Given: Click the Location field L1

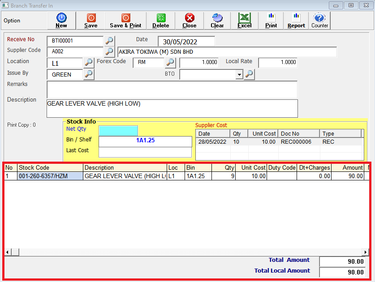Looking at the screenshot, I should click(65, 63).
